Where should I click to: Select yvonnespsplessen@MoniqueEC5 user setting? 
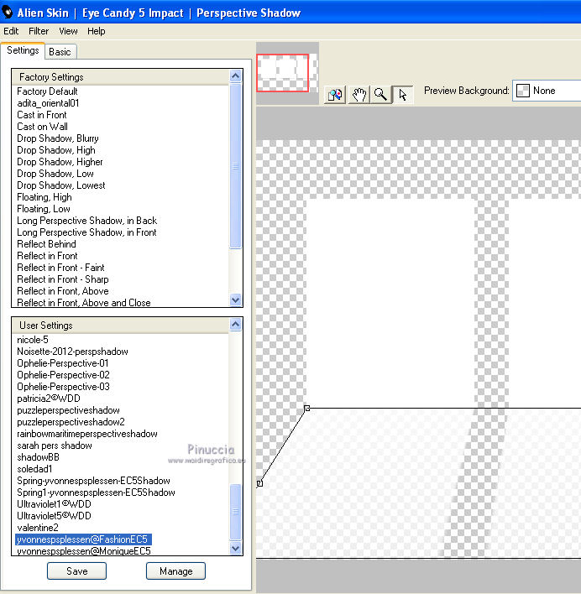point(84,551)
